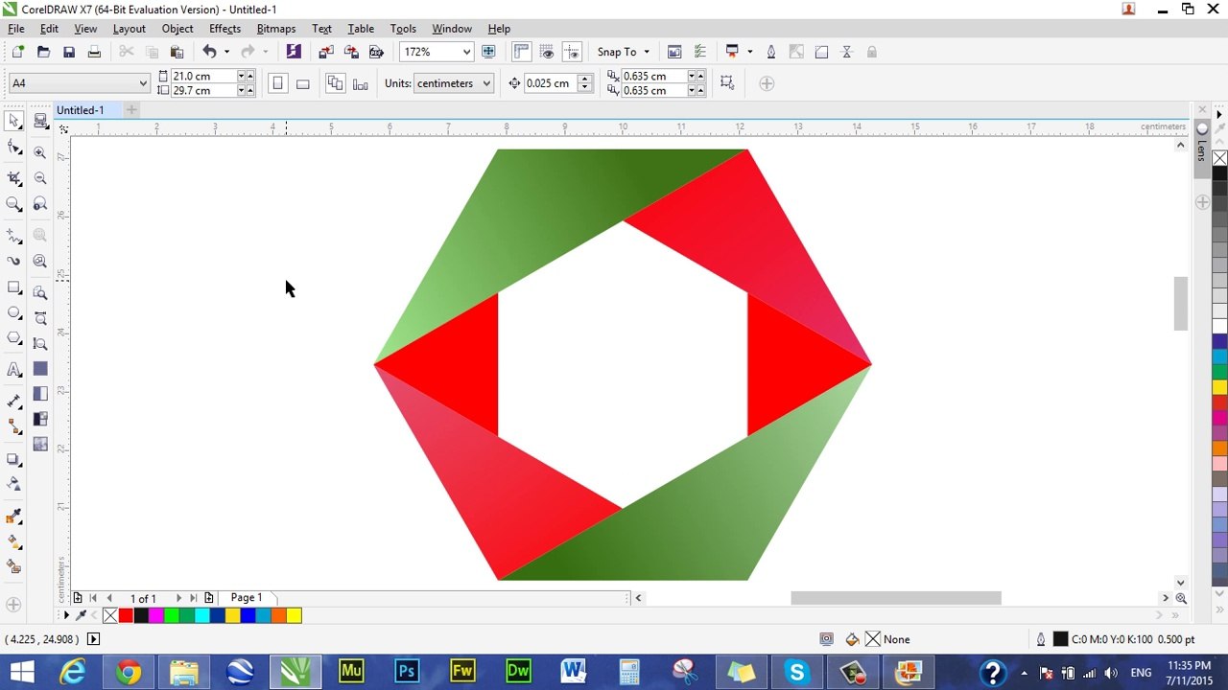This screenshot has height=690, width=1228.
Task: Select the Interactive Fill tool
Action: pos(13,541)
